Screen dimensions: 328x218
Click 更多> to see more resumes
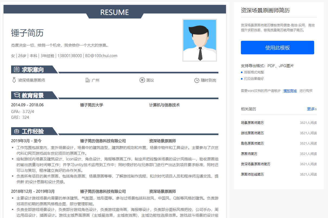(312, 109)
